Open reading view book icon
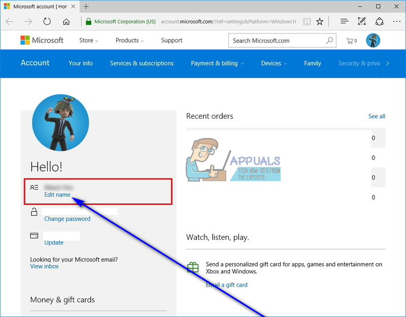406x317 pixels. pos(307,21)
